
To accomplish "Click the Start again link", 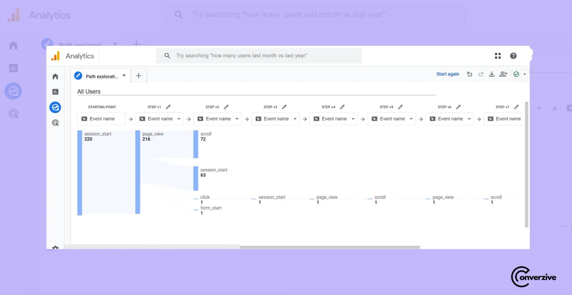I will coord(448,74).
